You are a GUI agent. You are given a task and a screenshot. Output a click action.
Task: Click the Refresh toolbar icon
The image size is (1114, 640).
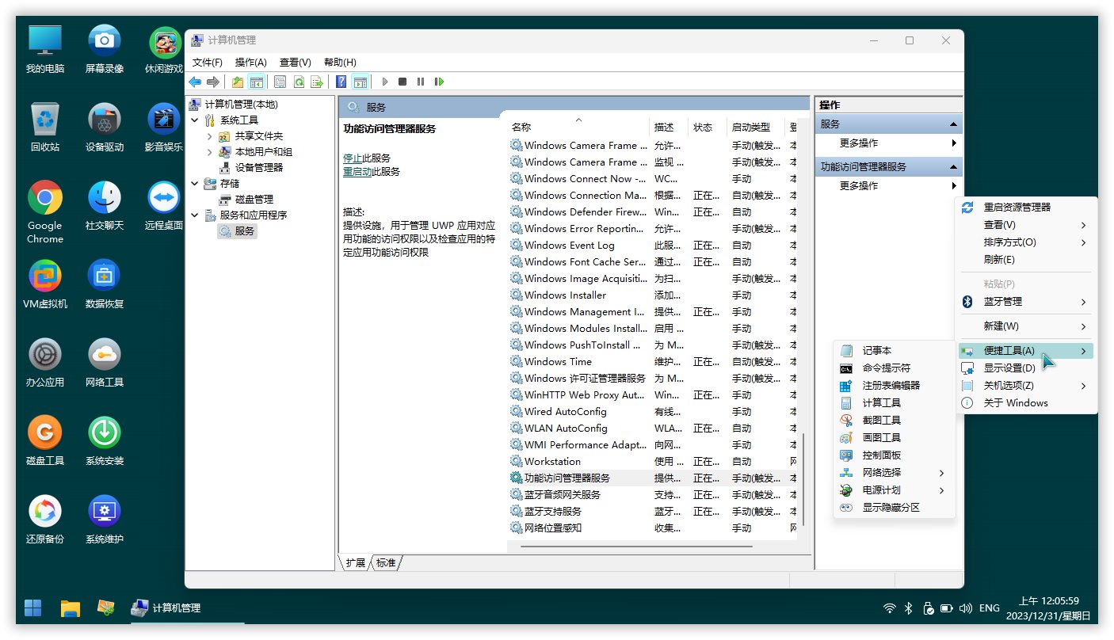click(x=299, y=82)
